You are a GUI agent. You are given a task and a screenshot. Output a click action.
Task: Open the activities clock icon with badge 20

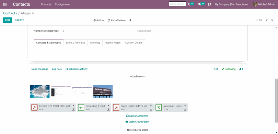191,4
